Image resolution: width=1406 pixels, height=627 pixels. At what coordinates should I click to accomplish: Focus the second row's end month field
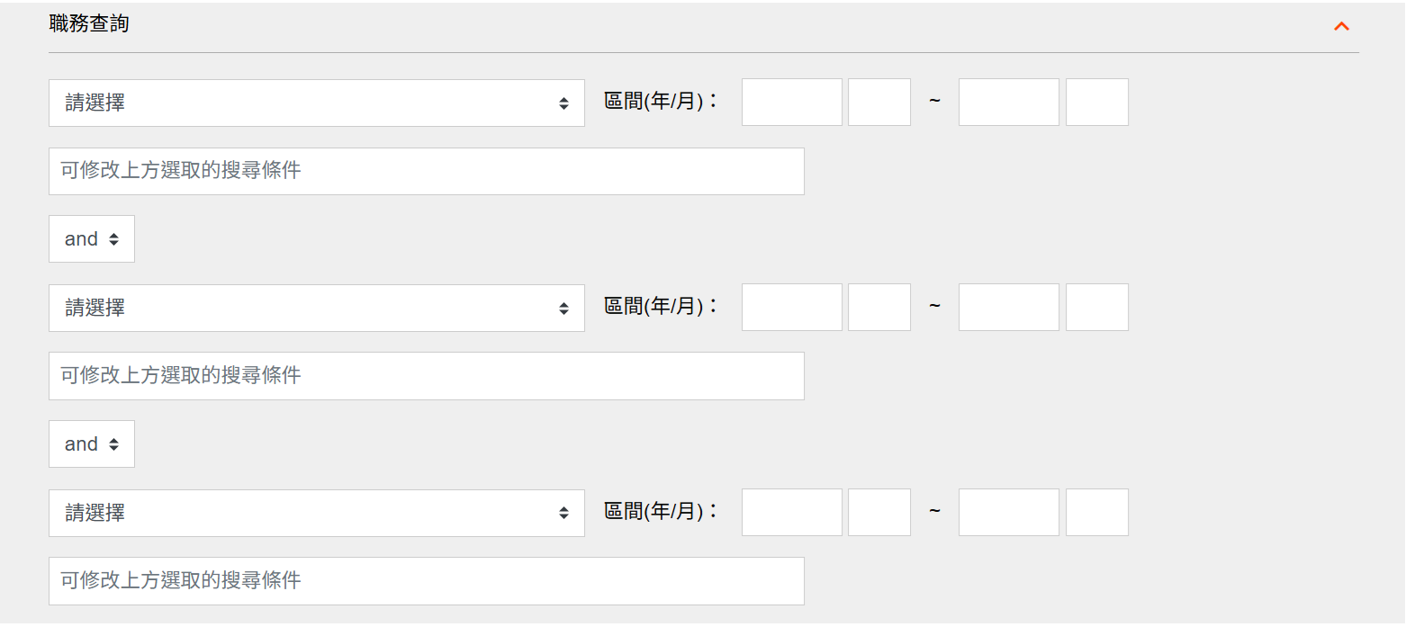[1096, 307]
